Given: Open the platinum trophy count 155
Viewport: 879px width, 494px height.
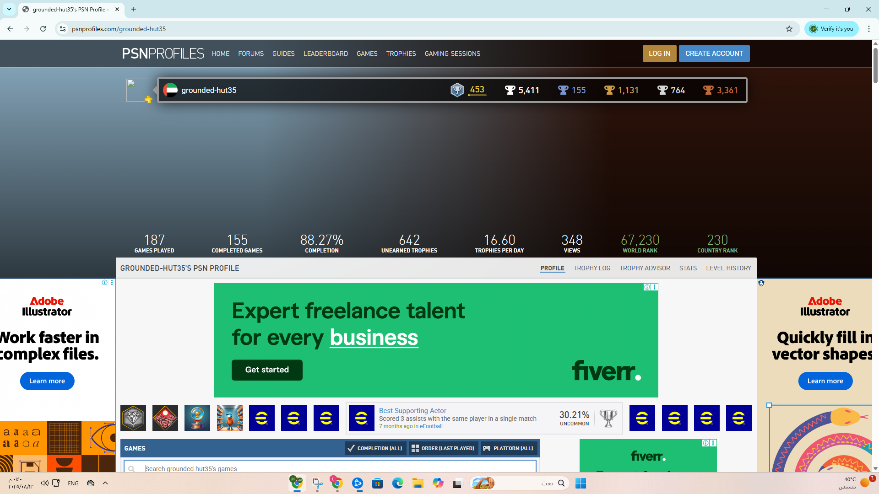Looking at the screenshot, I should coord(572,90).
